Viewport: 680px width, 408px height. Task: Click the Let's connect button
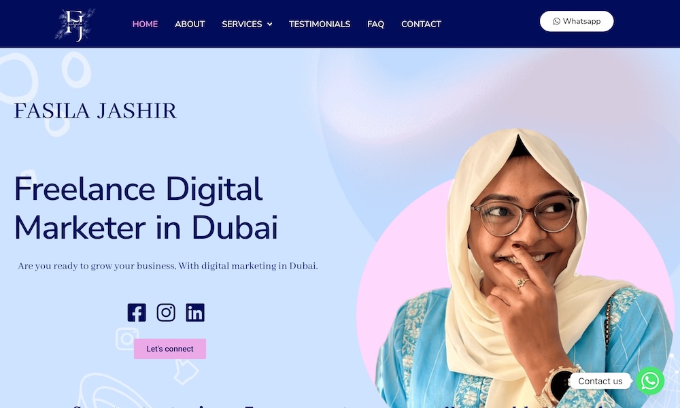pyautogui.click(x=170, y=349)
